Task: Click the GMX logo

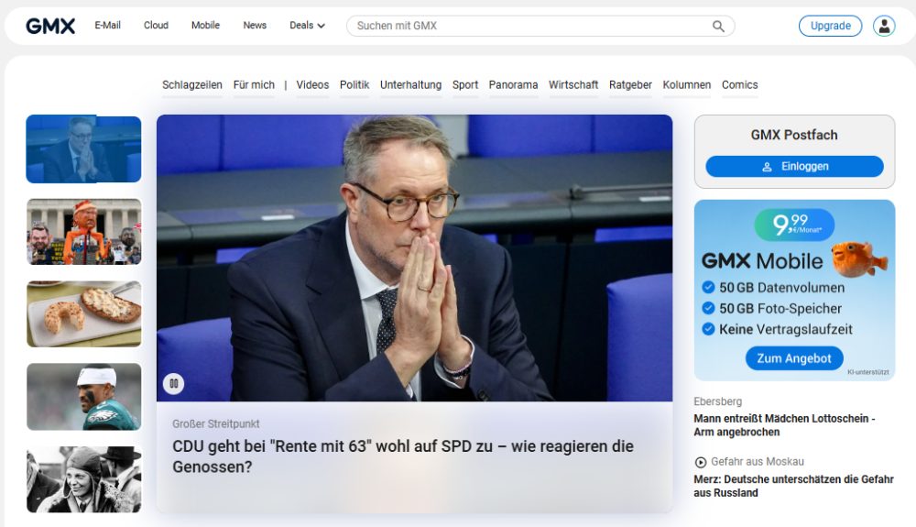Action: [50, 26]
